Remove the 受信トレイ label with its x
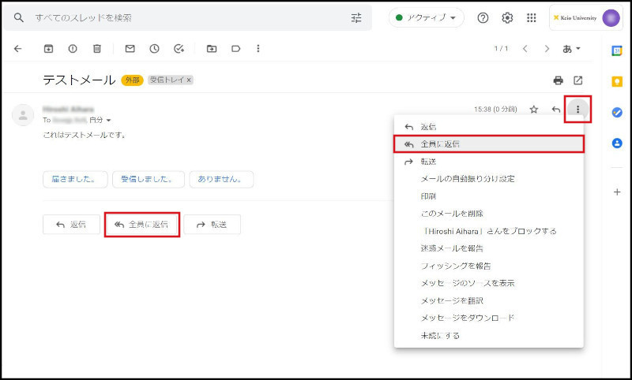The height and width of the screenshot is (380, 632). click(x=189, y=80)
